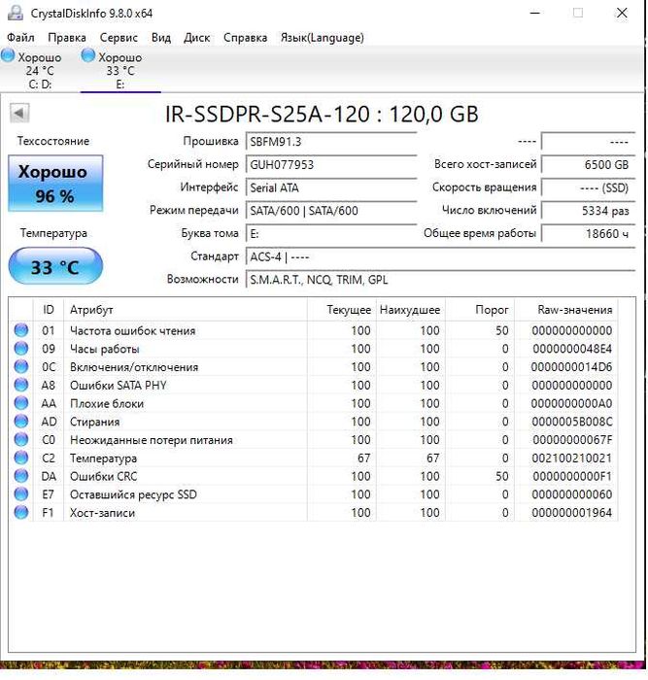The image size is (648, 680).
Task: Select the Оставшийся ресурс SSD attribute text
Action: point(133,494)
